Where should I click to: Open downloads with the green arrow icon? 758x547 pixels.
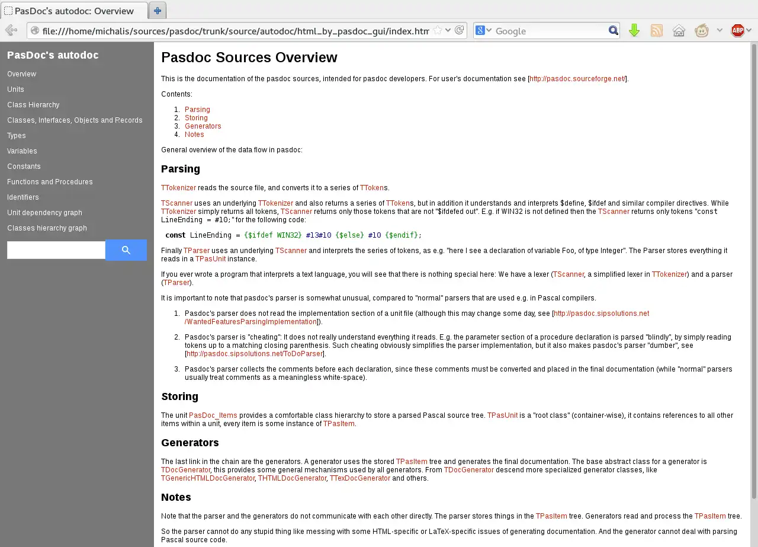(634, 31)
